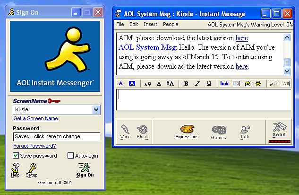Click the red progress bar under Send
The width and height of the screenshot is (299, 195).
[x=279, y=142]
